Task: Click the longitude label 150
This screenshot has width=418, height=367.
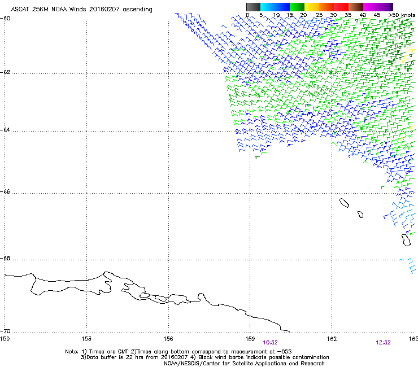Action: pyautogui.click(x=5, y=339)
